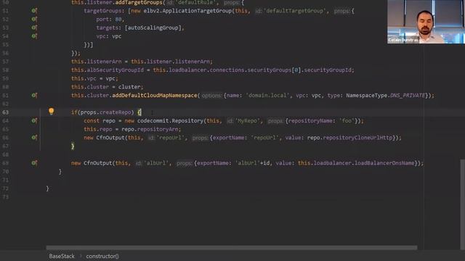Click the gutter marker on the repoUrl CfnOutput line

(x=34, y=138)
